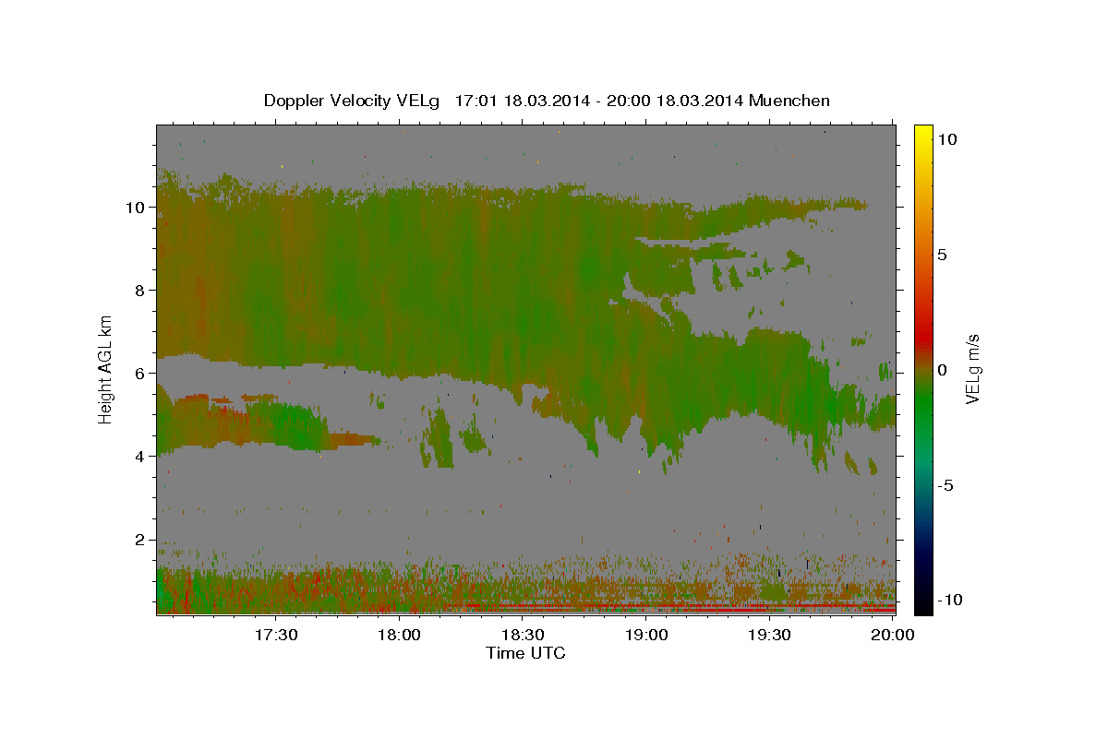Image resolution: width=1108 pixels, height=738 pixels.
Task: Click the plot title 'Doppler Velocity VELg'
Action: [352, 101]
